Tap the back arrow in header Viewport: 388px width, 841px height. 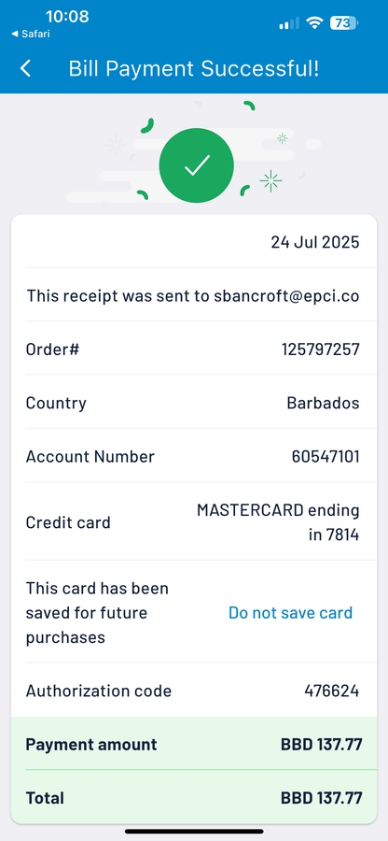click(x=25, y=68)
